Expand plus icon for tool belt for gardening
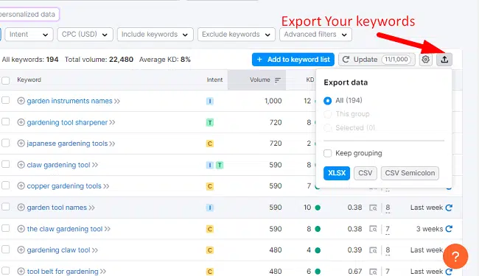The image size is (479, 276). 21,271
